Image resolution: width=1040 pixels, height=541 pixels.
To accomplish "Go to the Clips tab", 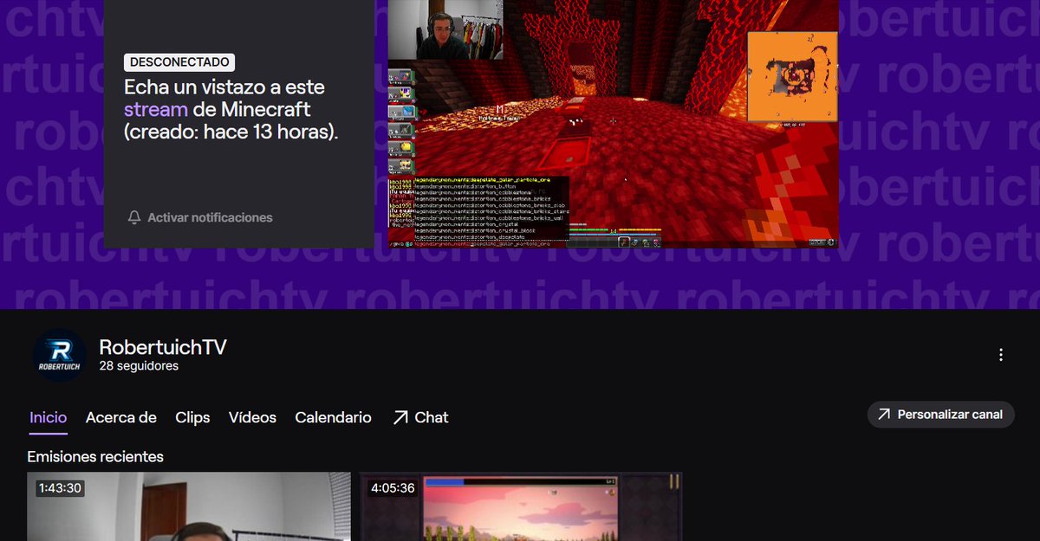I will click(192, 417).
